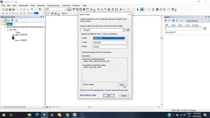
Task: Collapse the ndvi layer legend
Action: click(x=8, y=30)
